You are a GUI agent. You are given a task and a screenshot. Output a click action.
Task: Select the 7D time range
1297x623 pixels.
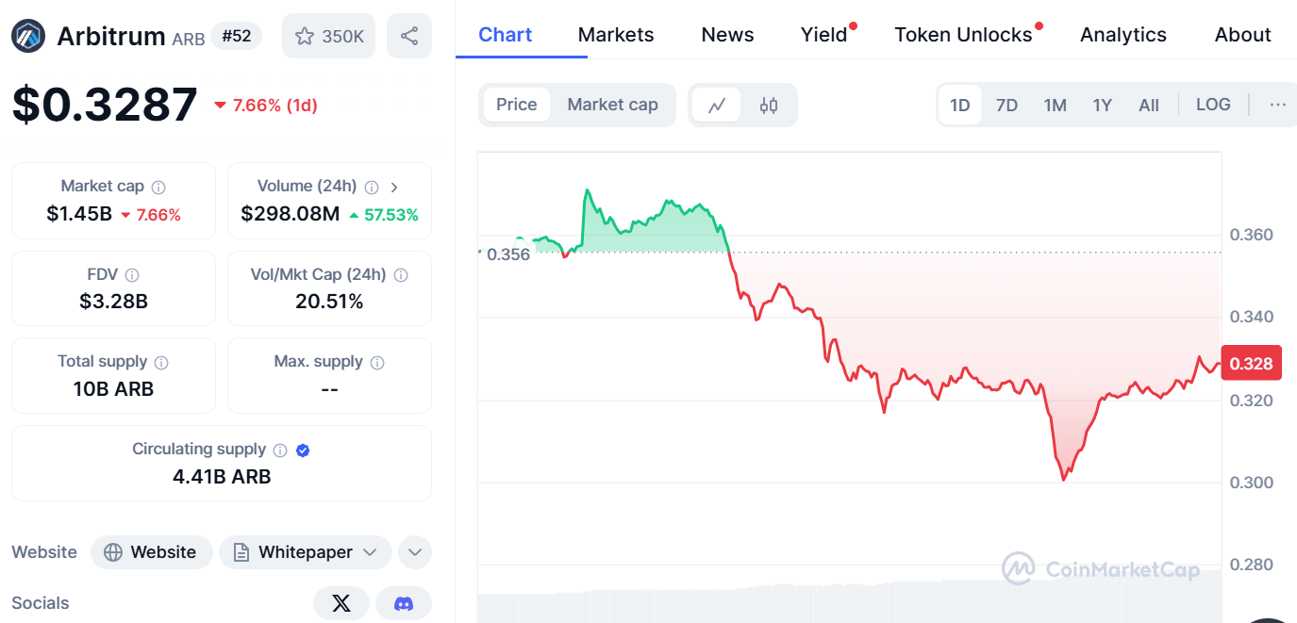(1006, 105)
